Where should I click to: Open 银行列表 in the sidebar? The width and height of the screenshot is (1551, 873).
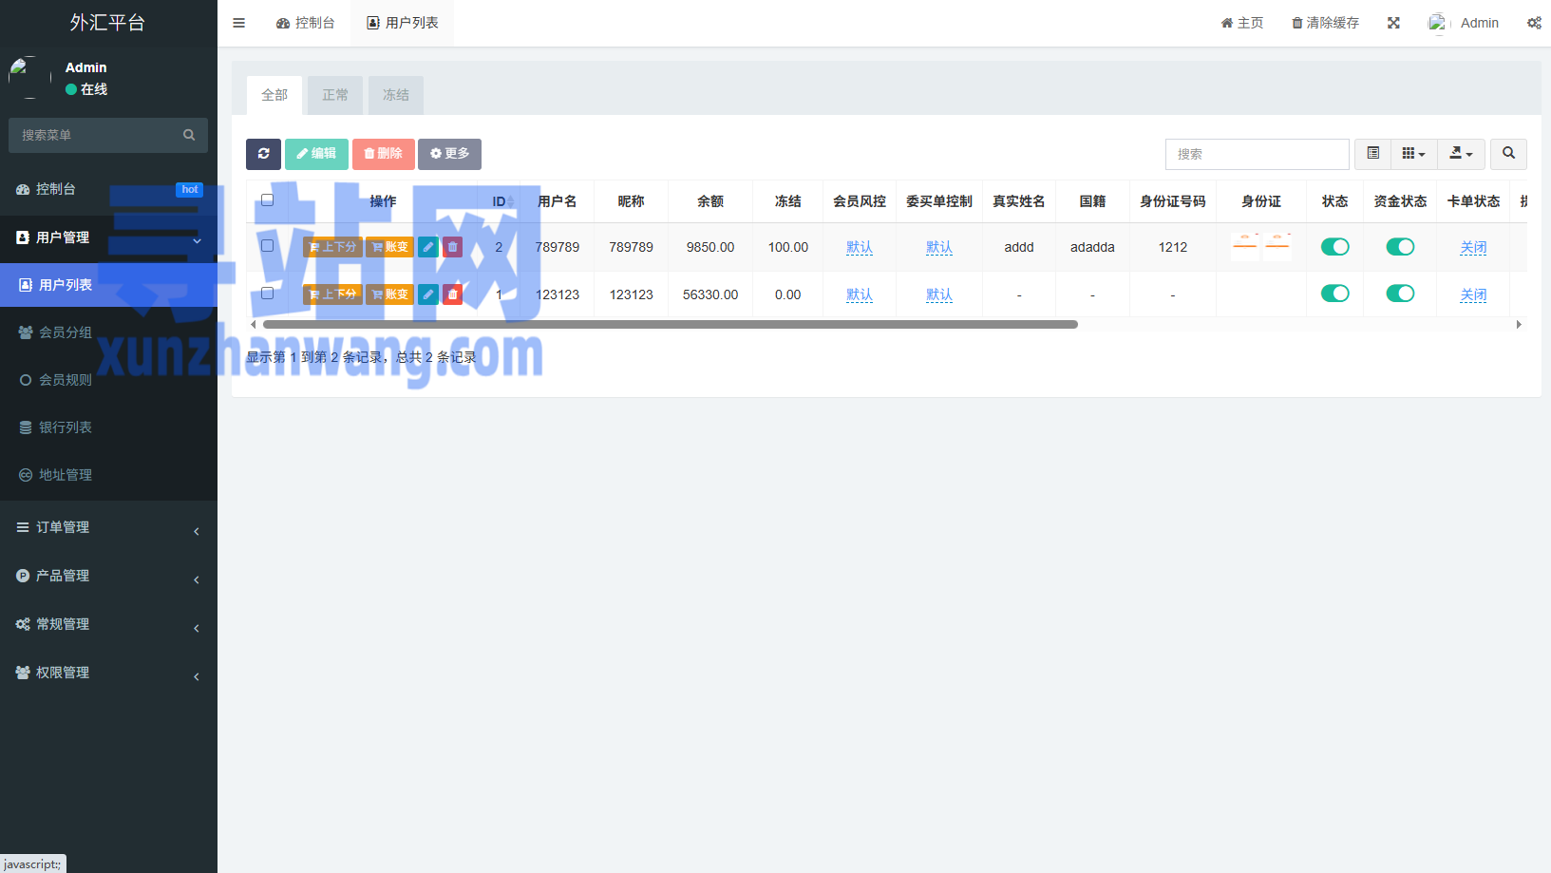point(66,427)
